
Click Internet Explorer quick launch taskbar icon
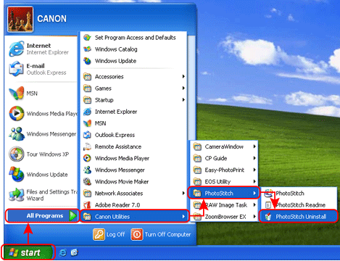click(x=63, y=253)
